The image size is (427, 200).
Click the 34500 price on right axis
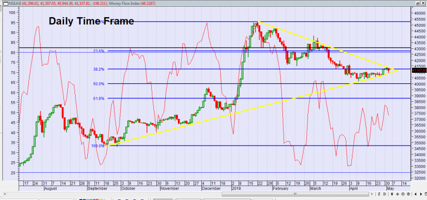[420, 149]
